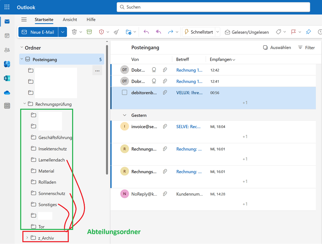Viewport: 322px width, 244px height.
Task: Open Calendar from the left sidebar
Action: 7,36
